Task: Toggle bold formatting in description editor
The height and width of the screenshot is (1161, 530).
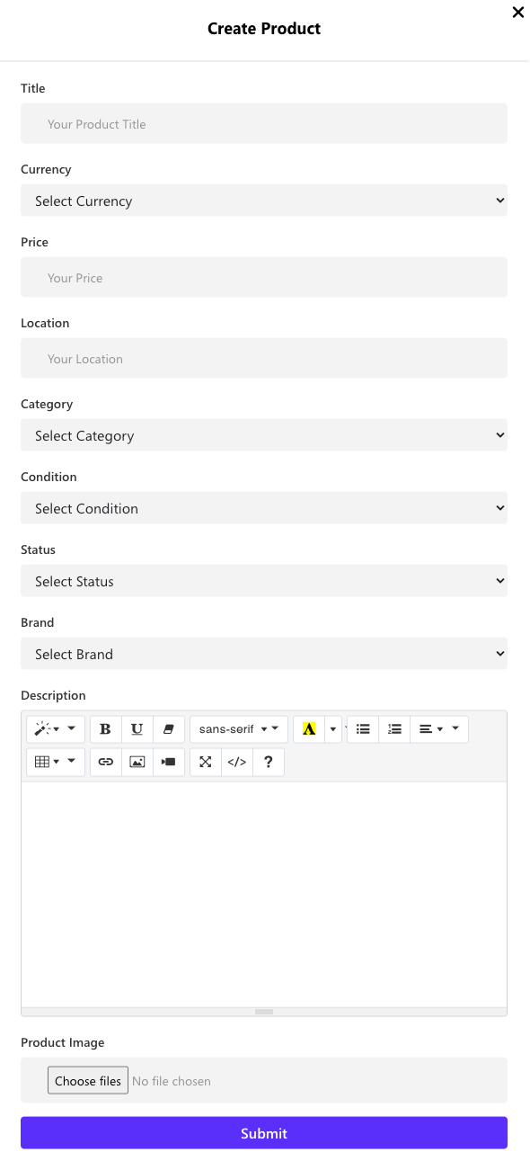Action: tap(105, 729)
